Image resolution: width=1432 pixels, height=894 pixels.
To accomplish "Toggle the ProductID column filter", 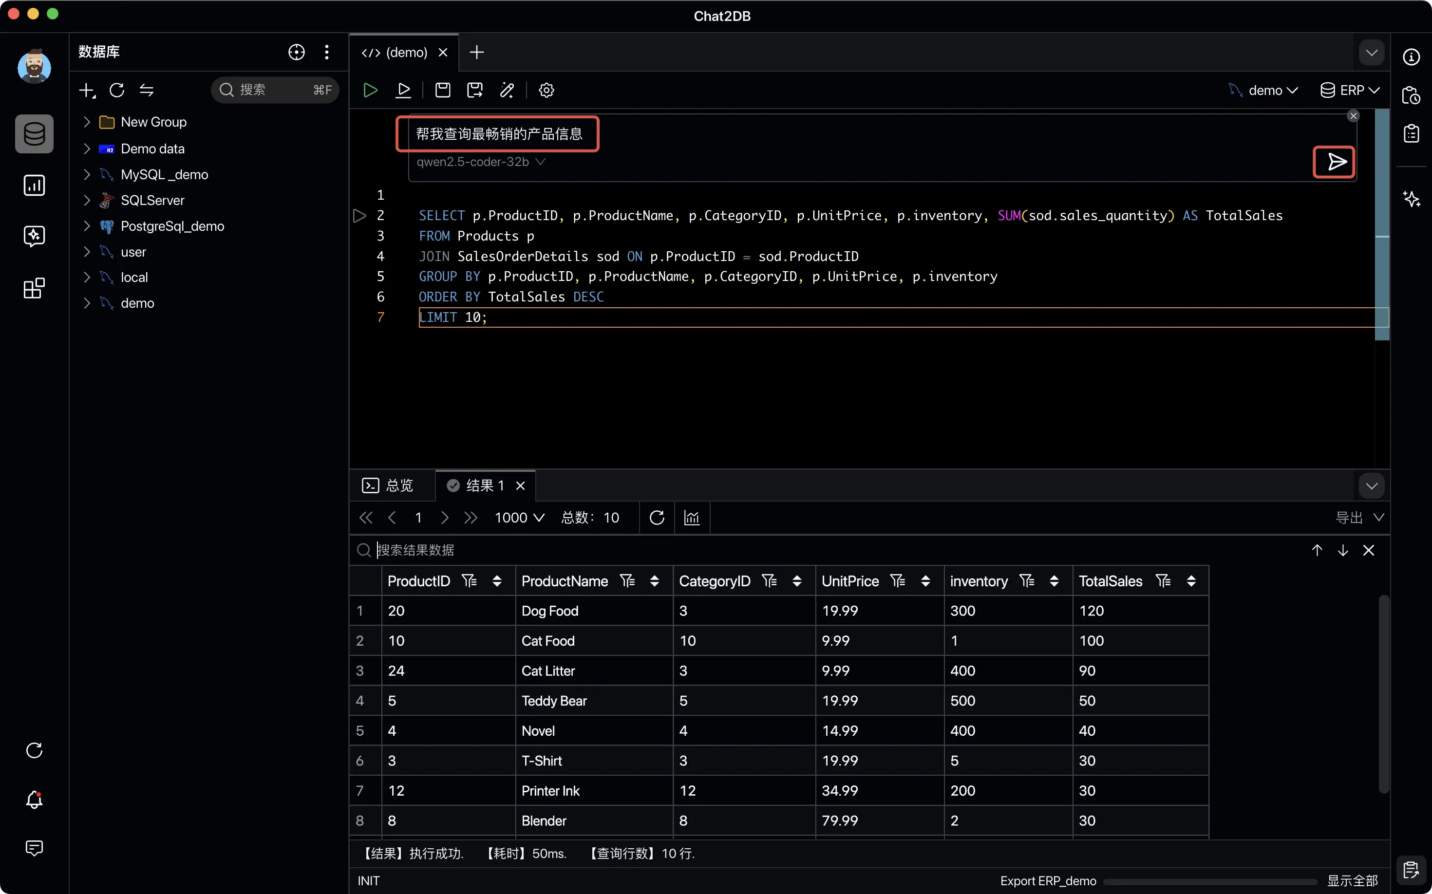I will tap(469, 580).
